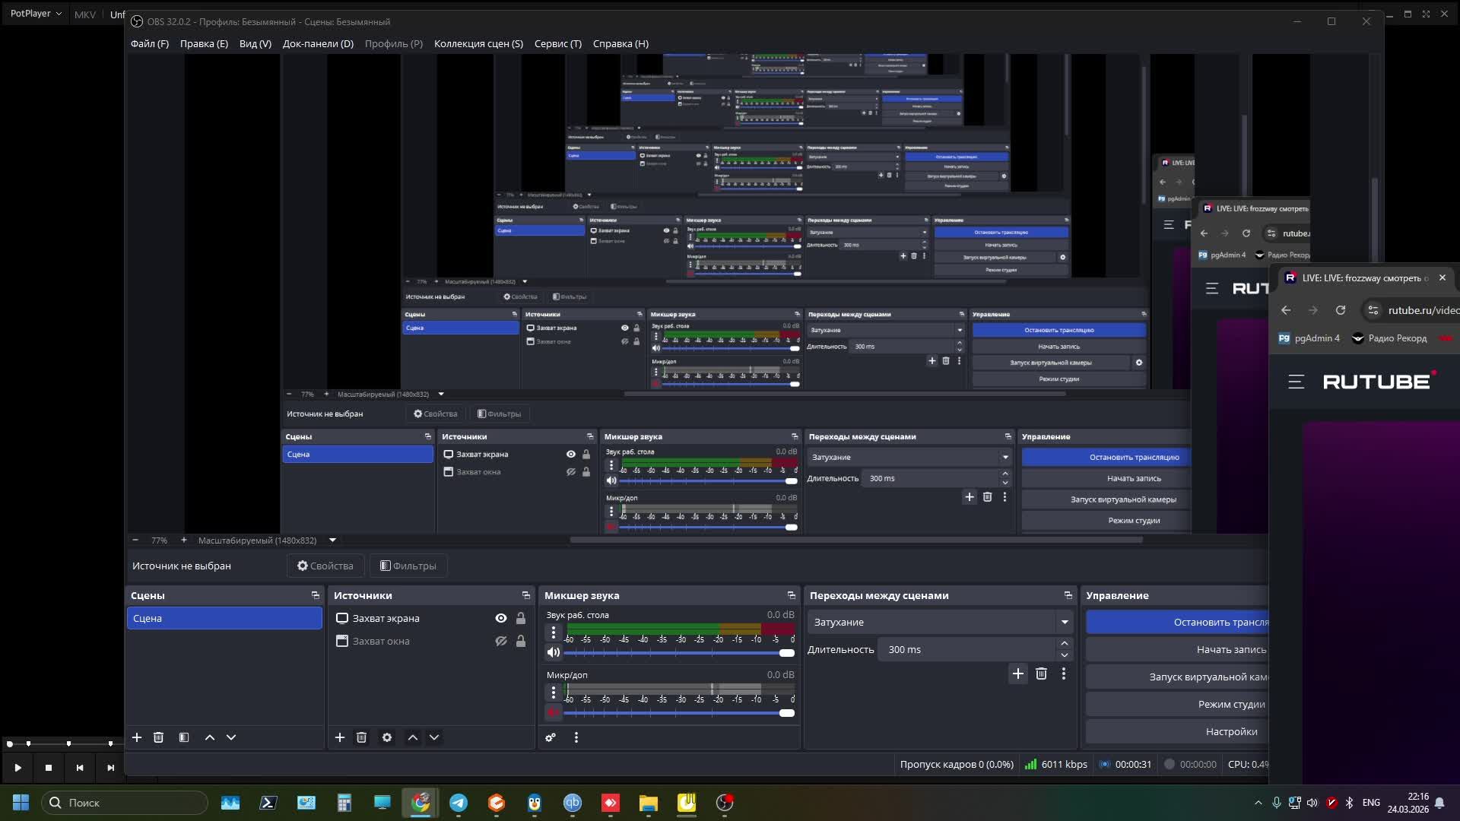1460x821 pixels.
Task: Open Telegram from the taskbar
Action: (459, 803)
